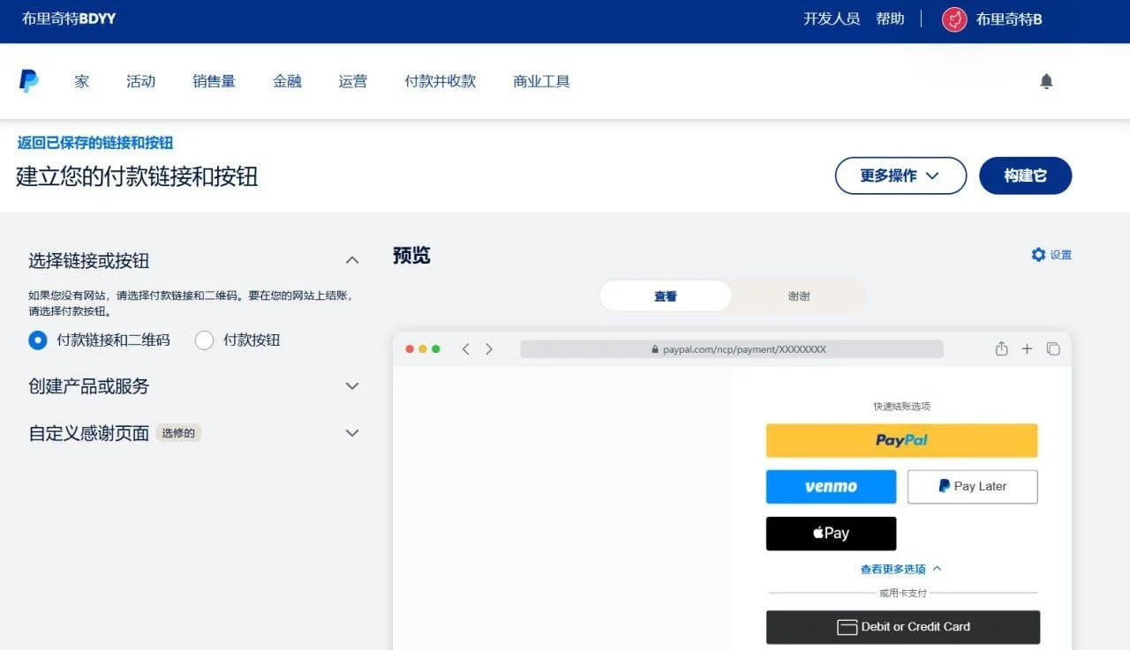Screen dimensions: 1130x650
Task: Open the 商业工具 menu item
Action: tap(542, 81)
